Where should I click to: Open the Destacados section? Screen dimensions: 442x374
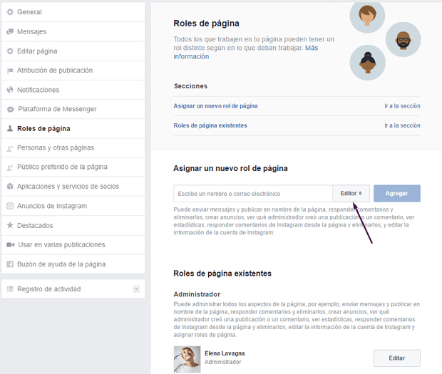(x=73, y=225)
